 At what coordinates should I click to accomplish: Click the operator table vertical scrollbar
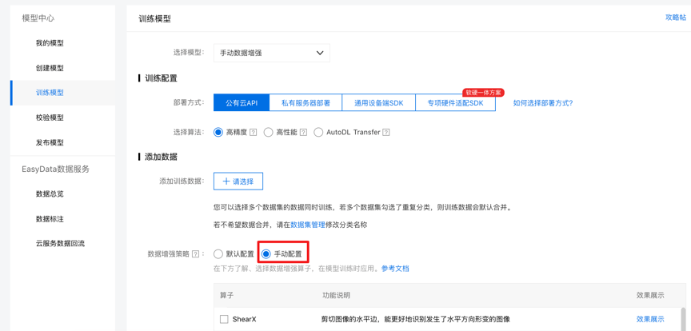coord(684,318)
